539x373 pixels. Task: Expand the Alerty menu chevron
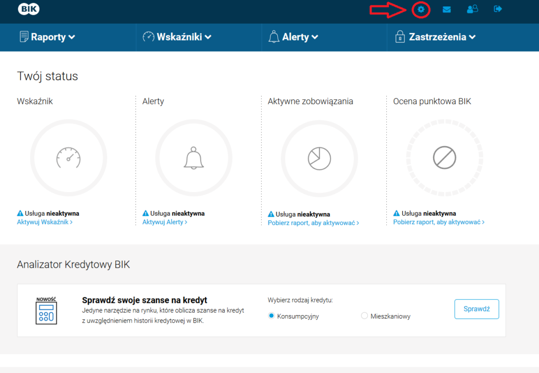tap(315, 37)
